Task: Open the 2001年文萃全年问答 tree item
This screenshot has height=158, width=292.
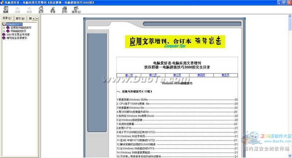Action: pos(18,34)
